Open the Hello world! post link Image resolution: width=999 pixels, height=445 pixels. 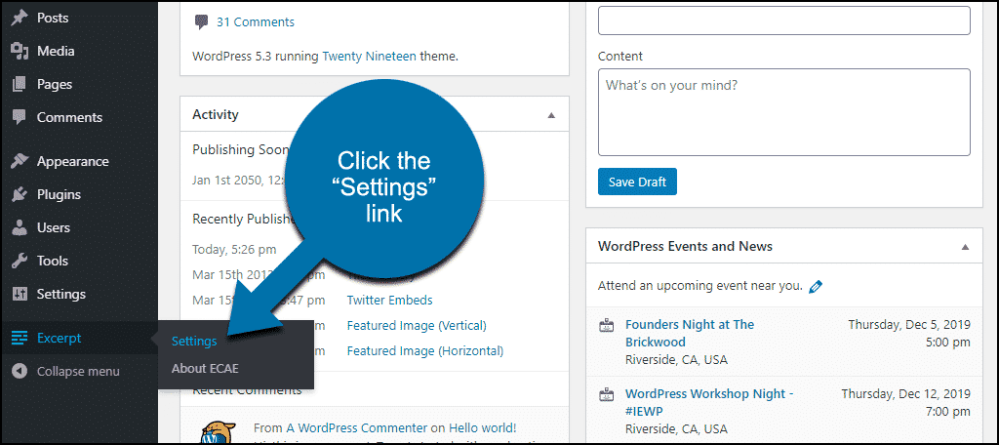tap(482, 427)
